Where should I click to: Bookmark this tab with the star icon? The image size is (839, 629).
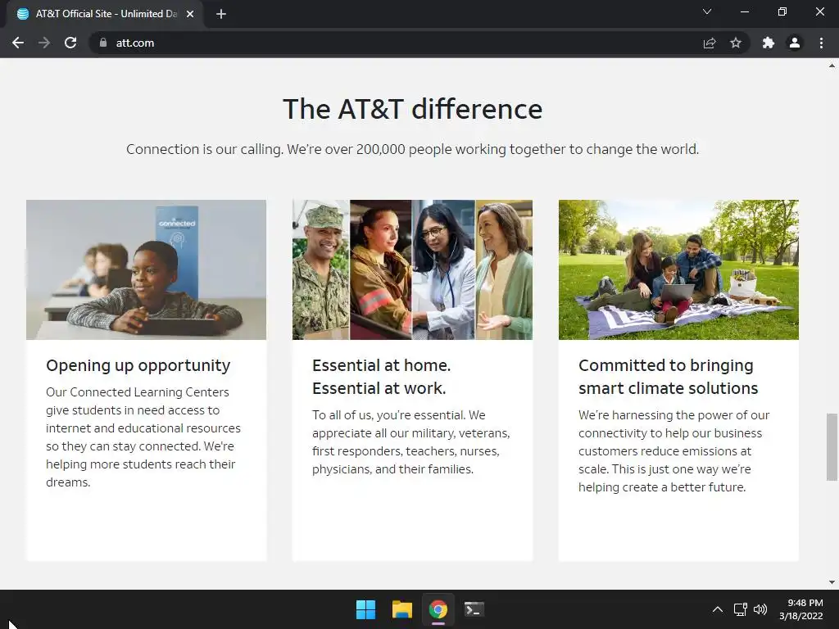[x=736, y=43]
